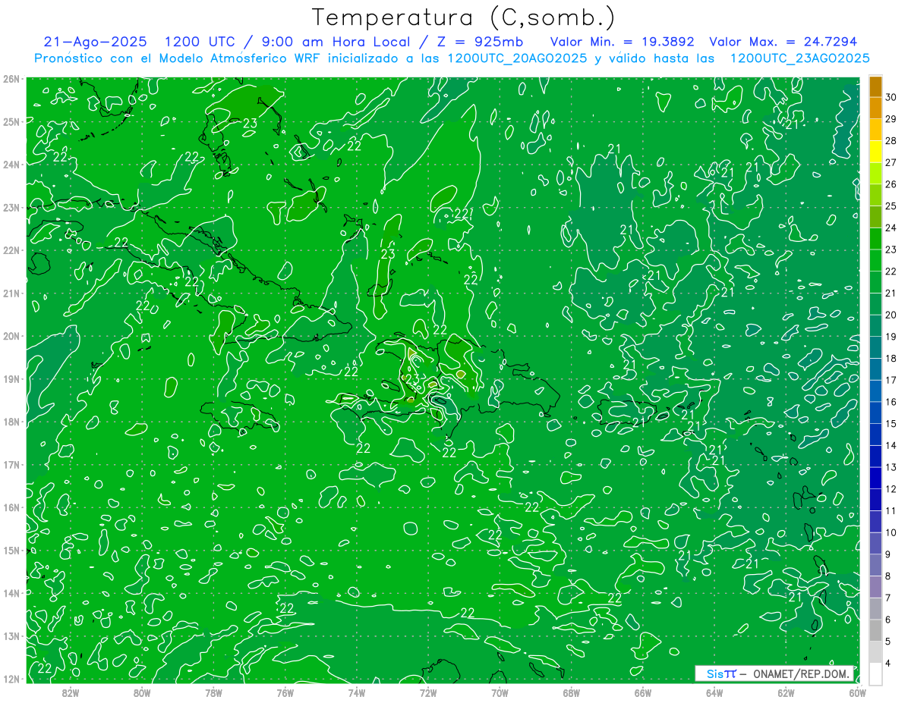Click the 72W longitude axis label
Viewport: 911px width, 703px height.
click(x=428, y=692)
